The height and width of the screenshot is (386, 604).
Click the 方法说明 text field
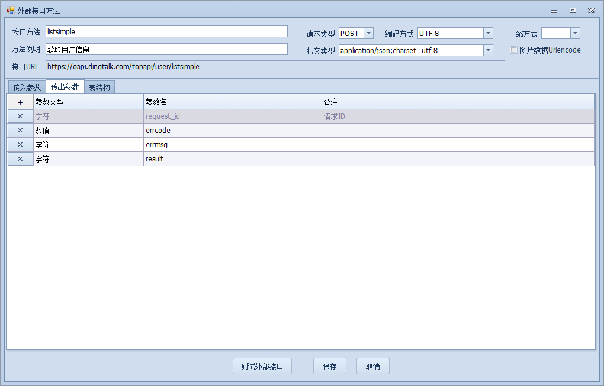coord(166,50)
